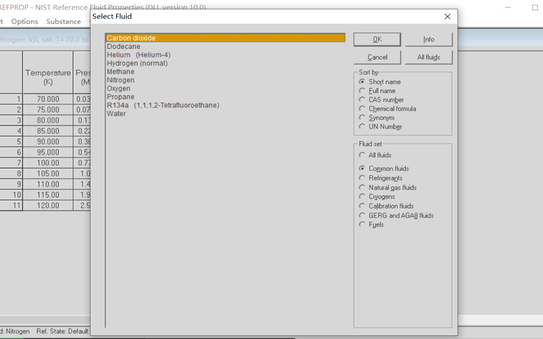
Task: Sort fluids by CAS number
Action: coord(381,100)
